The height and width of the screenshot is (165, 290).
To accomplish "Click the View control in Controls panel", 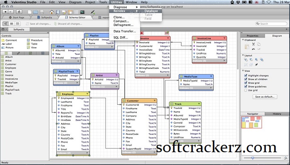I will pyautogui.click(x=32, y=47).
